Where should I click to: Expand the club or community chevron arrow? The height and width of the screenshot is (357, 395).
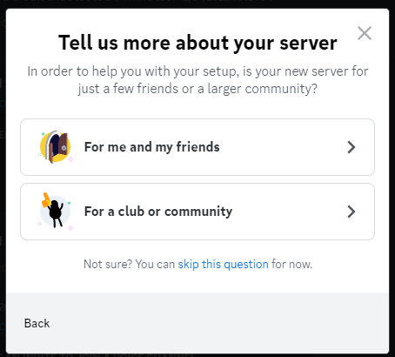(x=351, y=212)
